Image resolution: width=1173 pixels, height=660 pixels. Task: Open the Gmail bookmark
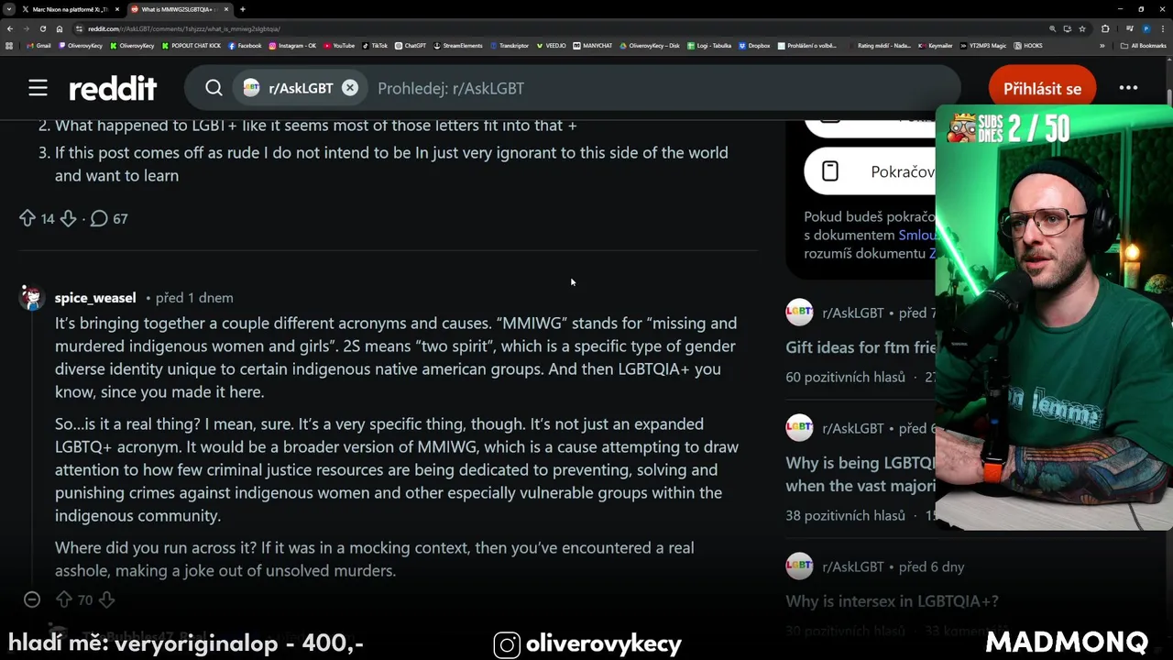coord(38,45)
